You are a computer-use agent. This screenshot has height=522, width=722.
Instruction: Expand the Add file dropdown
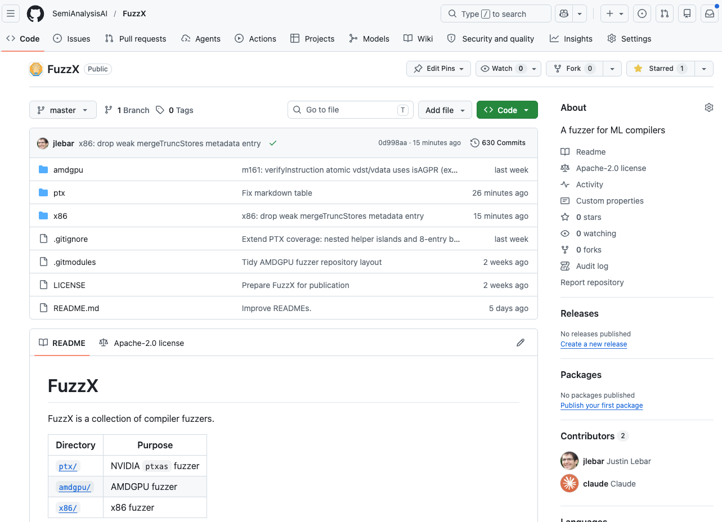[445, 110]
